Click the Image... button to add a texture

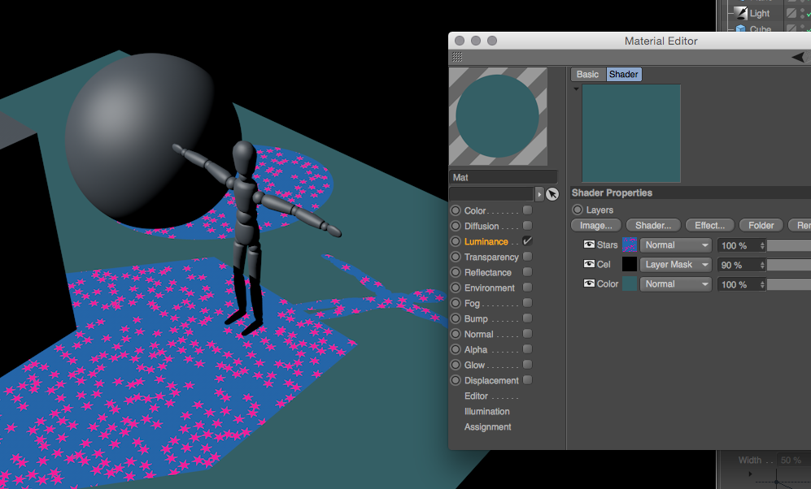click(x=595, y=225)
